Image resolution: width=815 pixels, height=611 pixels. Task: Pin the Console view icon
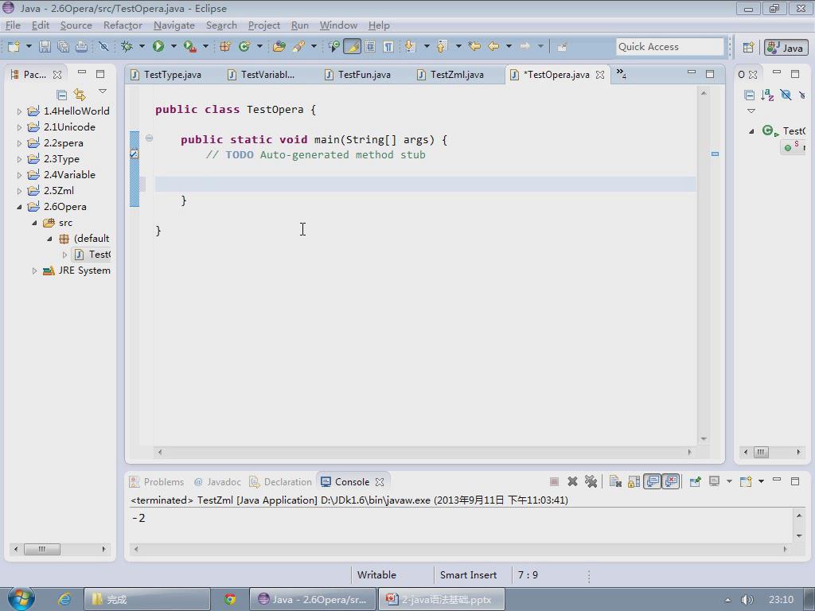coord(694,481)
